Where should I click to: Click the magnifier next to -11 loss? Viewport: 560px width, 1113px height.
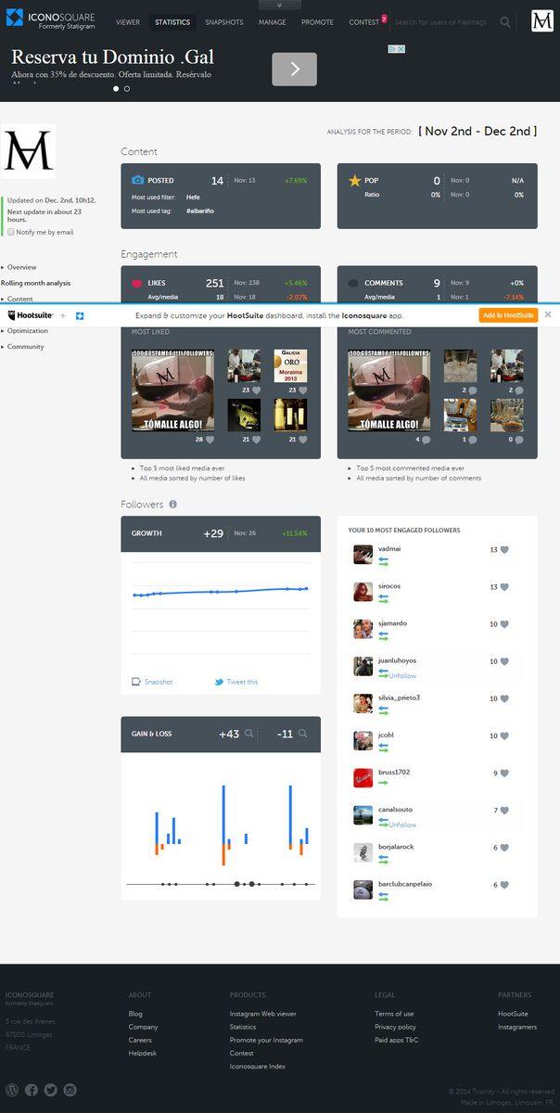click(x=302, y=734)
